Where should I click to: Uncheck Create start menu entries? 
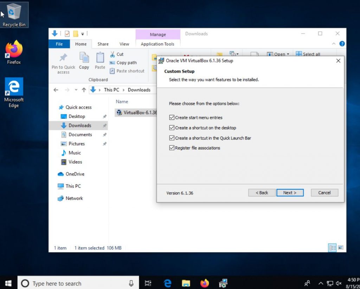point(172,118)
